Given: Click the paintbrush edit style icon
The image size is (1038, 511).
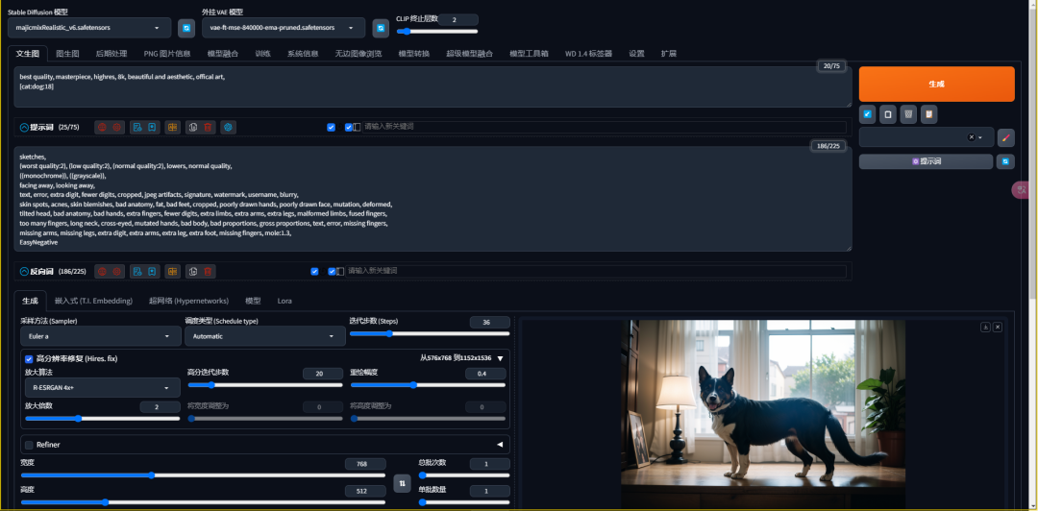Looking at the screenshot, I should point(1005,137).
